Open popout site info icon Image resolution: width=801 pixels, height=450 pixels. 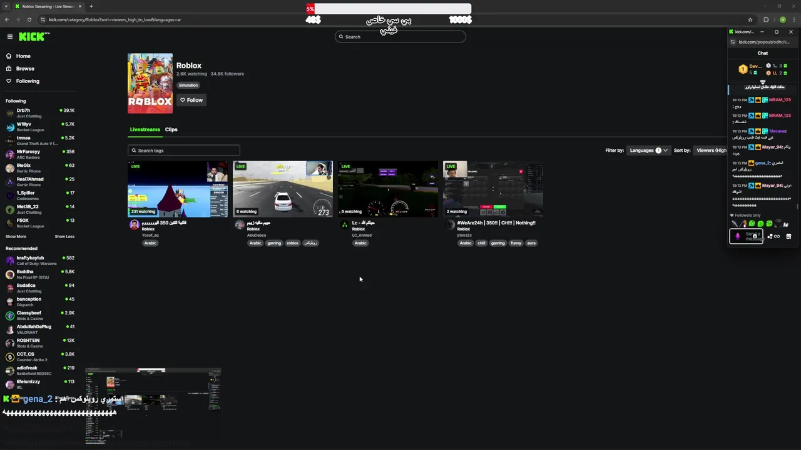click(x=733, y=42)
